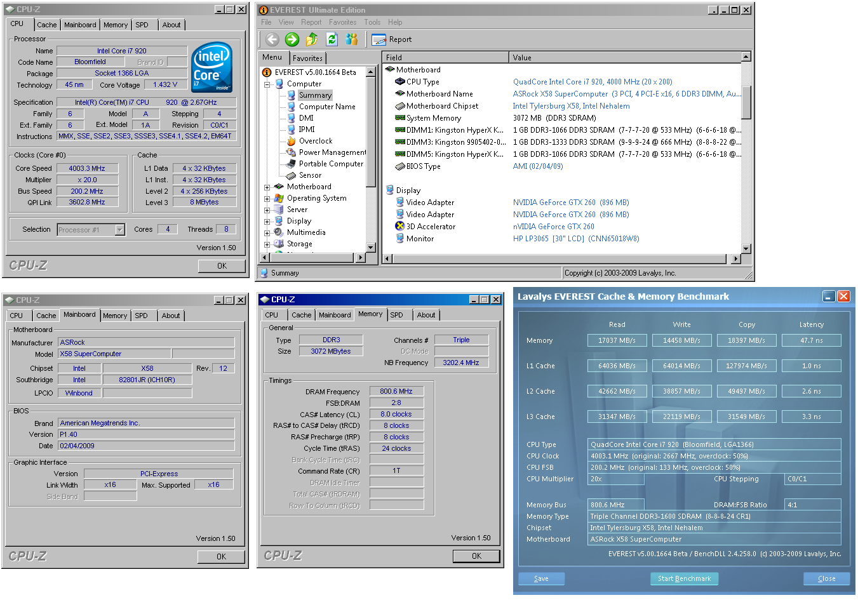Image resolution: width=858 pixels, height=600 pixels.
Task: Click the BIOS Type chip icon
Action: click(x=400, y=166)
